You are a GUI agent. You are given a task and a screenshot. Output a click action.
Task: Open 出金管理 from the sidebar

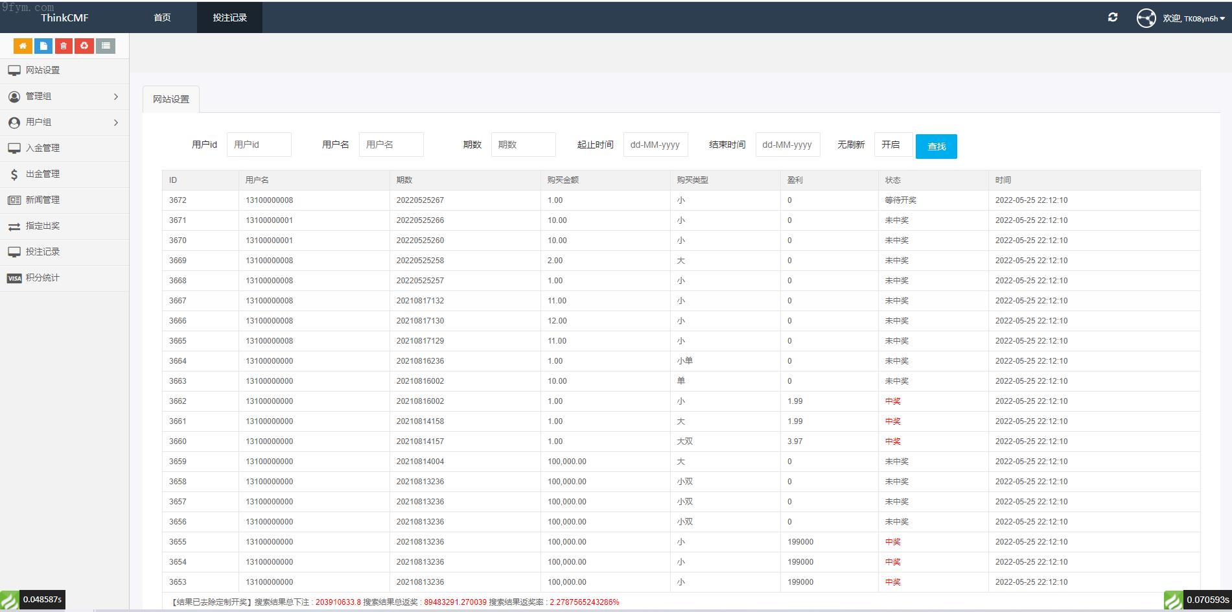click(43, 174)
